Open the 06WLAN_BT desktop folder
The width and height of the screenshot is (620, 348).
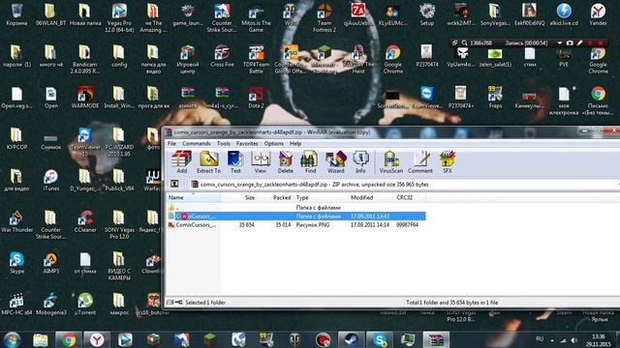[x=50, y=14]
